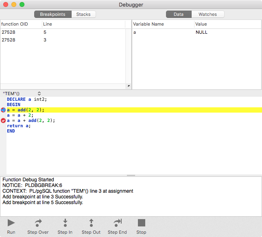Click the Step Over arrow icon
Screen dimensions: 262x237
[x=38, y=223]
